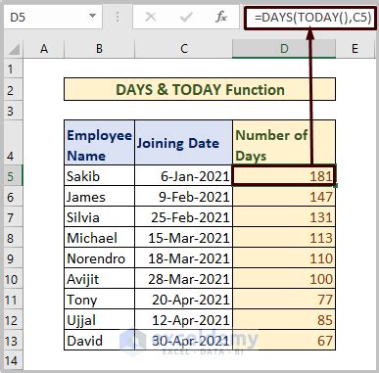Click the formula bar with DAYS formula
The image size is (379, 373).
309,17
